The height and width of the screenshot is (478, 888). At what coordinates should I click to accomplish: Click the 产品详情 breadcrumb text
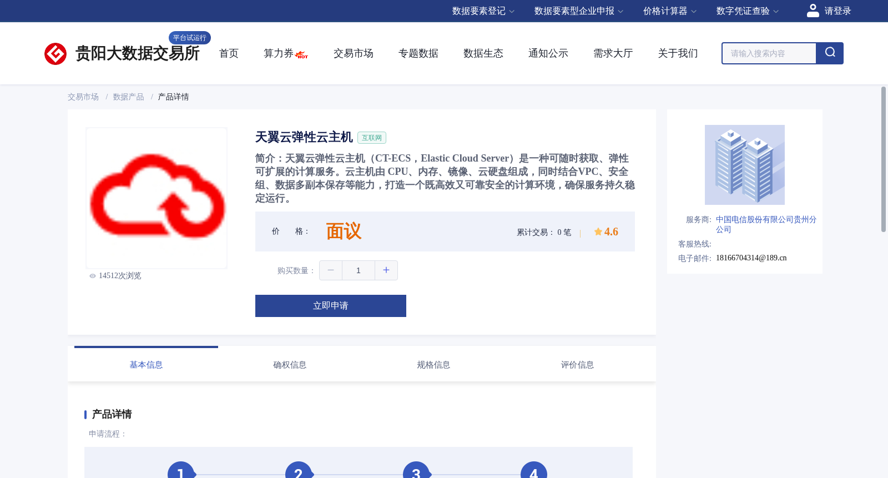[174, 97]
